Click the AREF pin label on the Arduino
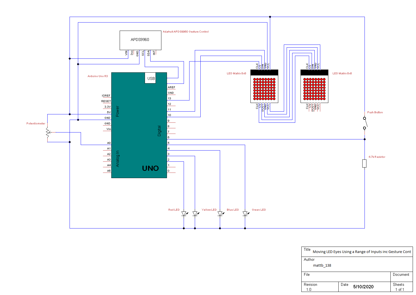The height and width of the screenshot is (295, 416). [171, 87]
